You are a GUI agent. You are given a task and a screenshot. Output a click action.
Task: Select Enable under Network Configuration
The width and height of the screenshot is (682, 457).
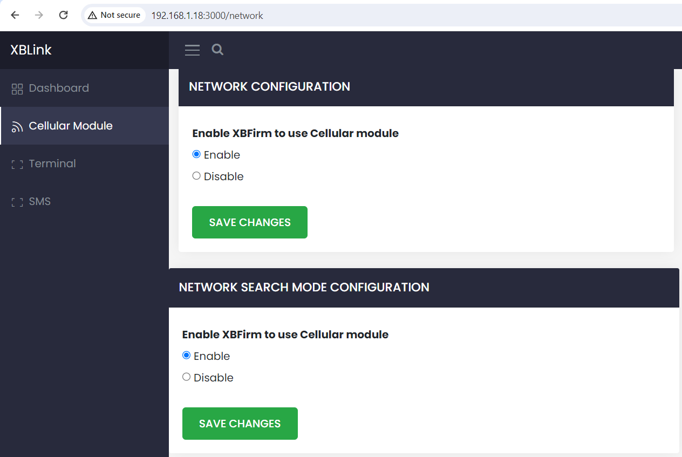tap(196, 154)
